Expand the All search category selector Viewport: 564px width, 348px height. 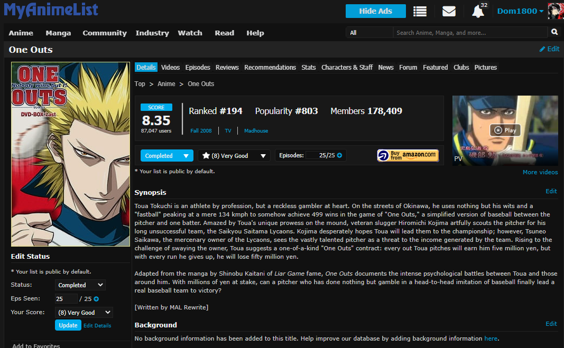coord(369,33)
